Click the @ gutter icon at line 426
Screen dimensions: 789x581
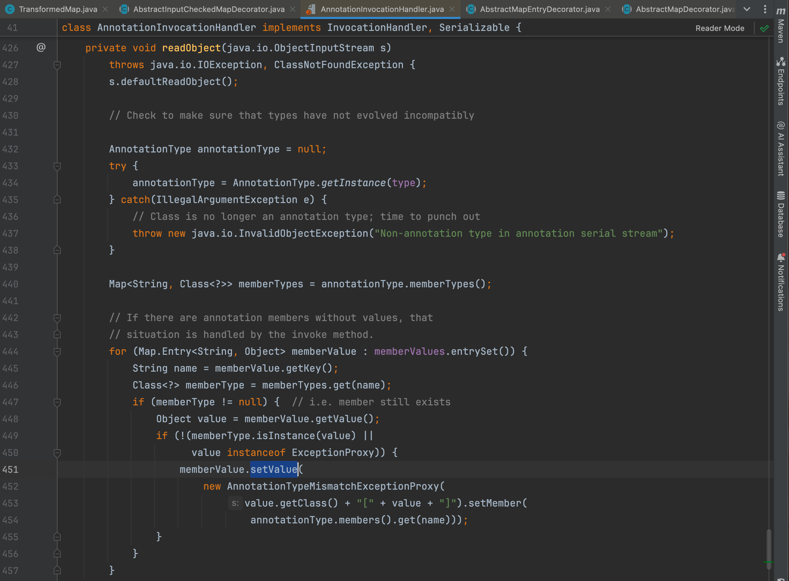(41, 47)
